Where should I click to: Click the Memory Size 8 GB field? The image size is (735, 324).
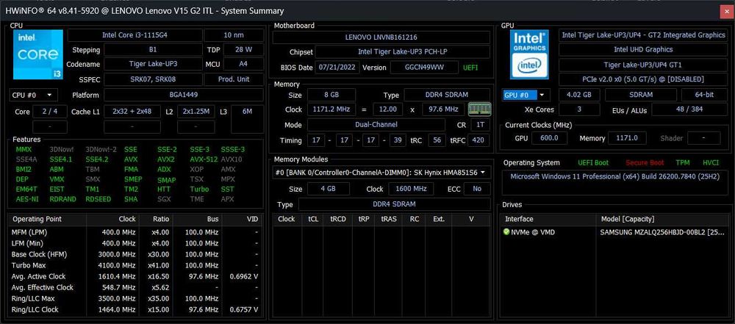click(331, 95)
